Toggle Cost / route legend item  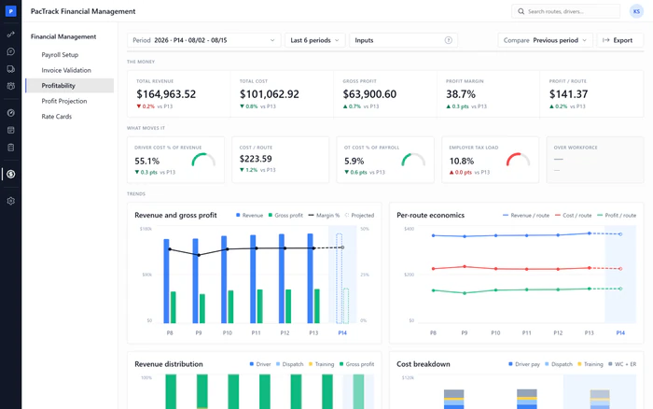pos(573,215)
